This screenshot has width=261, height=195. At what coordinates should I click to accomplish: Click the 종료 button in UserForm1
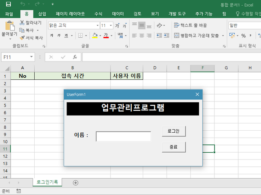[174, 147]
